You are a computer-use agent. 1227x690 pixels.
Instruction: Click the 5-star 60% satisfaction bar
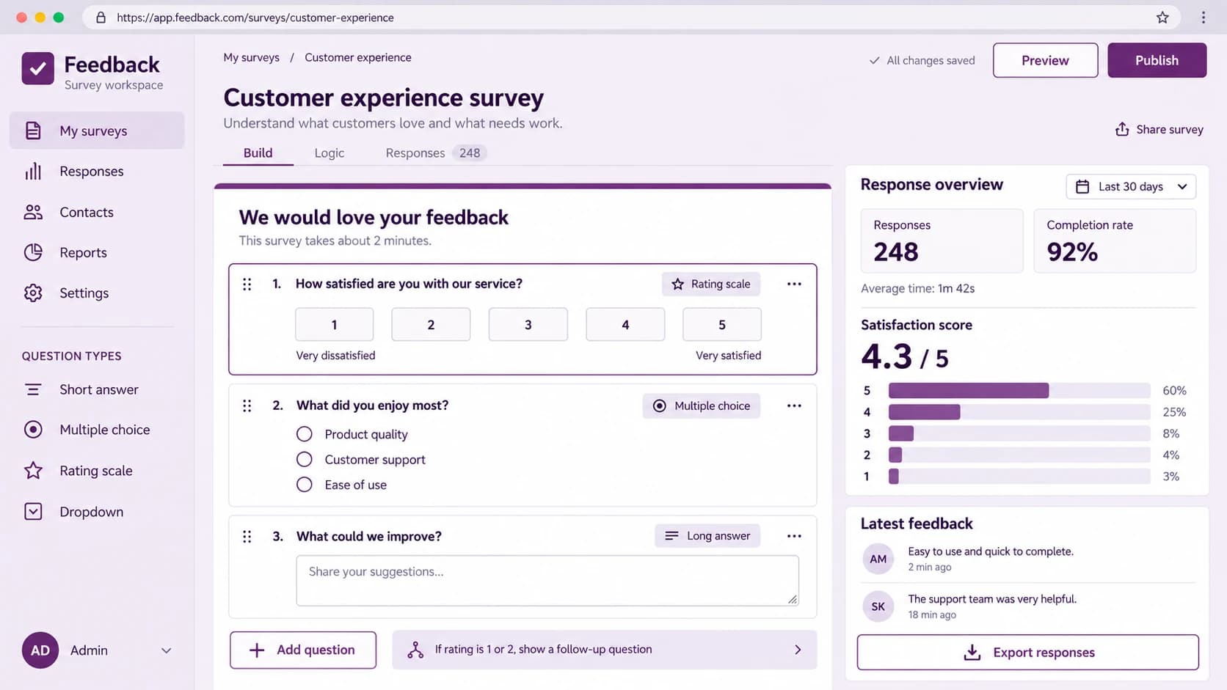[1019, 390]
